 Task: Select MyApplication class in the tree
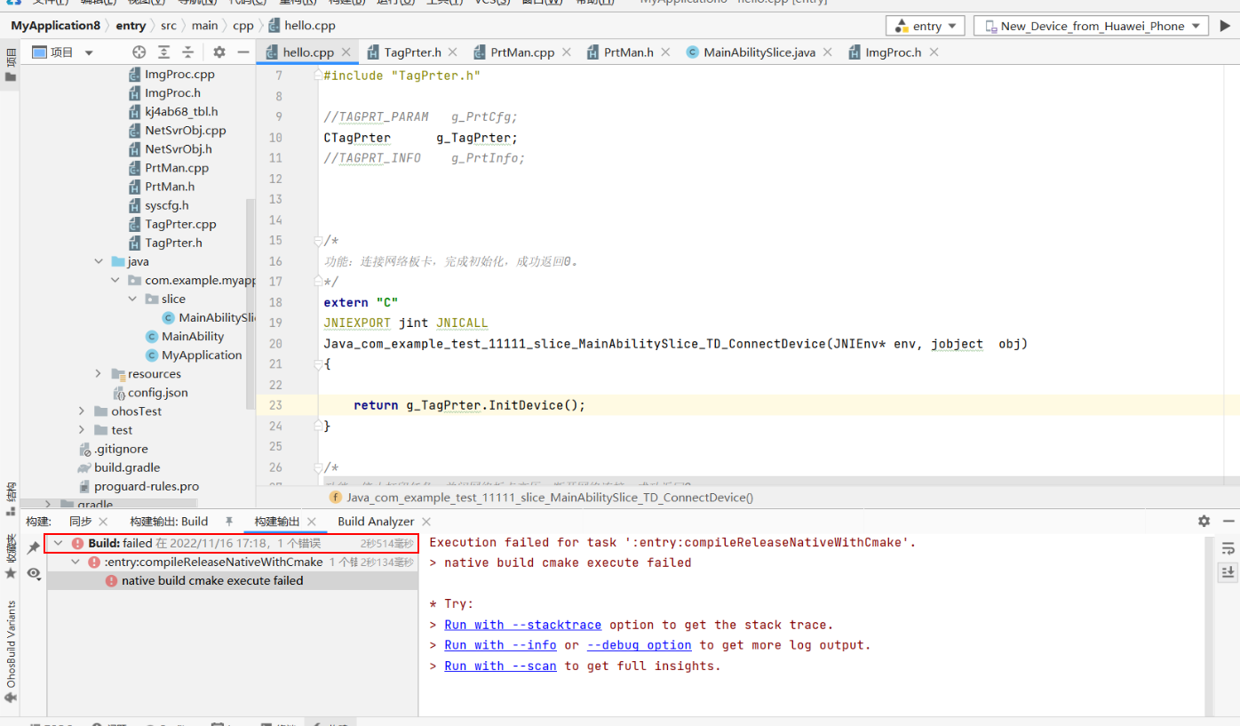pyautogui.click(x=202, y=355)
